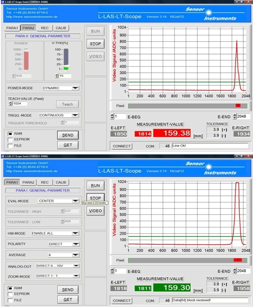
Task: Click GET button in lower window
Action: tap(68, 300)
